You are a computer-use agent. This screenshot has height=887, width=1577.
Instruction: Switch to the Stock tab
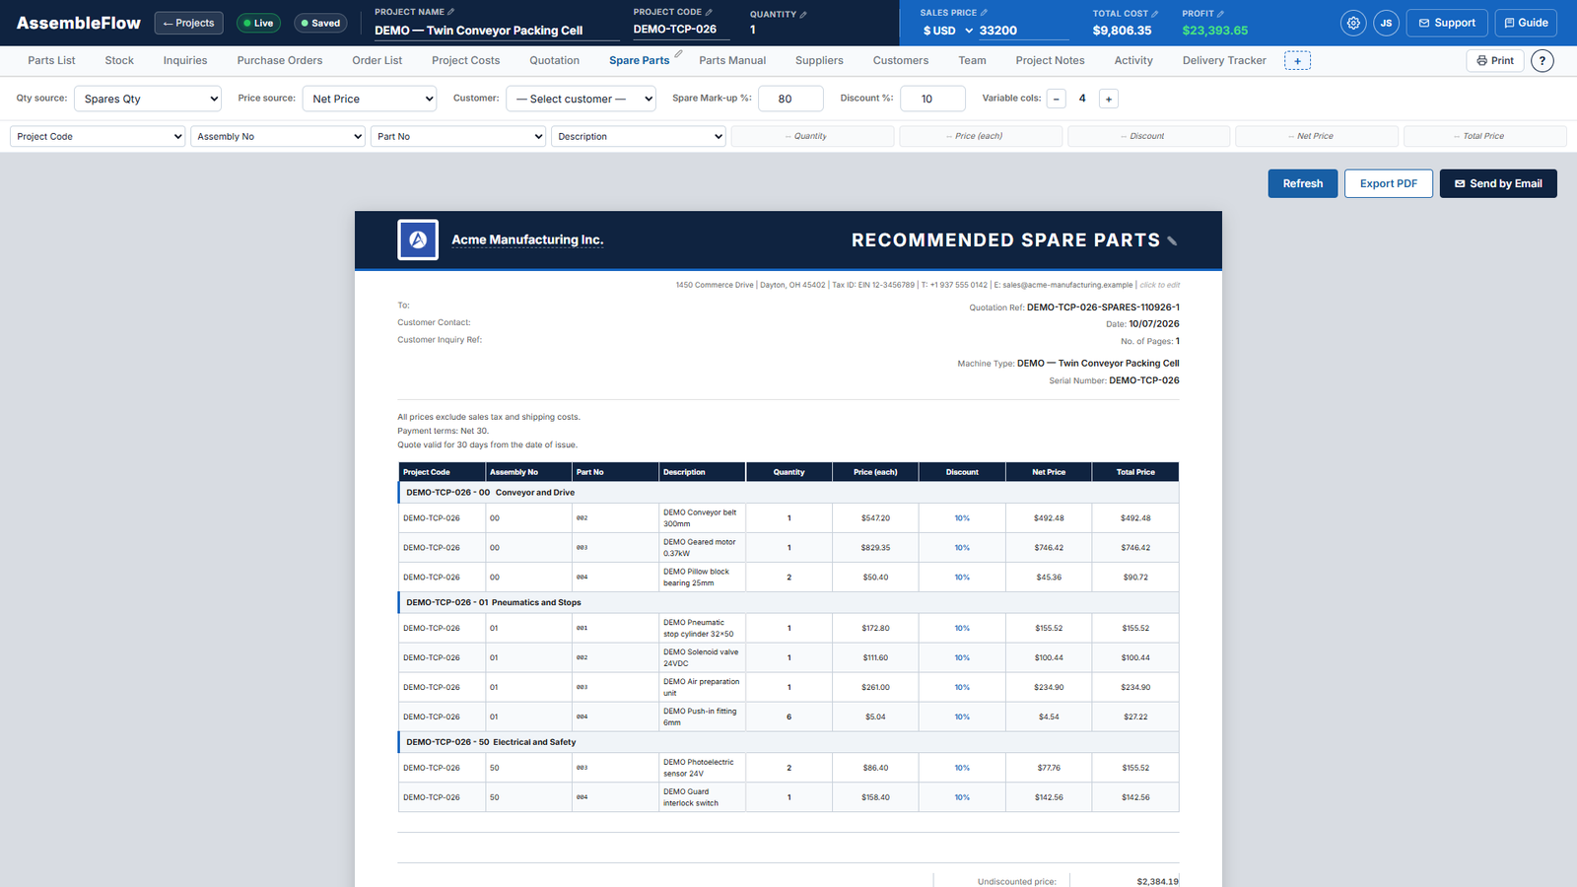(x=119, y=61)
